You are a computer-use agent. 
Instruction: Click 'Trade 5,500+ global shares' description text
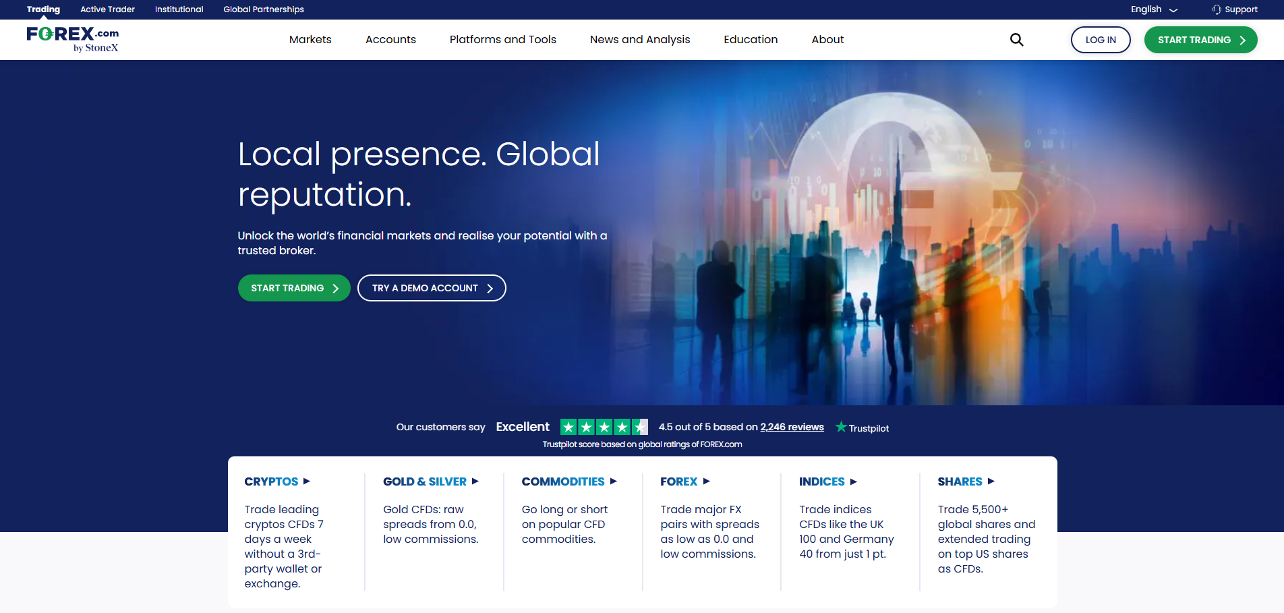point(987,539)
